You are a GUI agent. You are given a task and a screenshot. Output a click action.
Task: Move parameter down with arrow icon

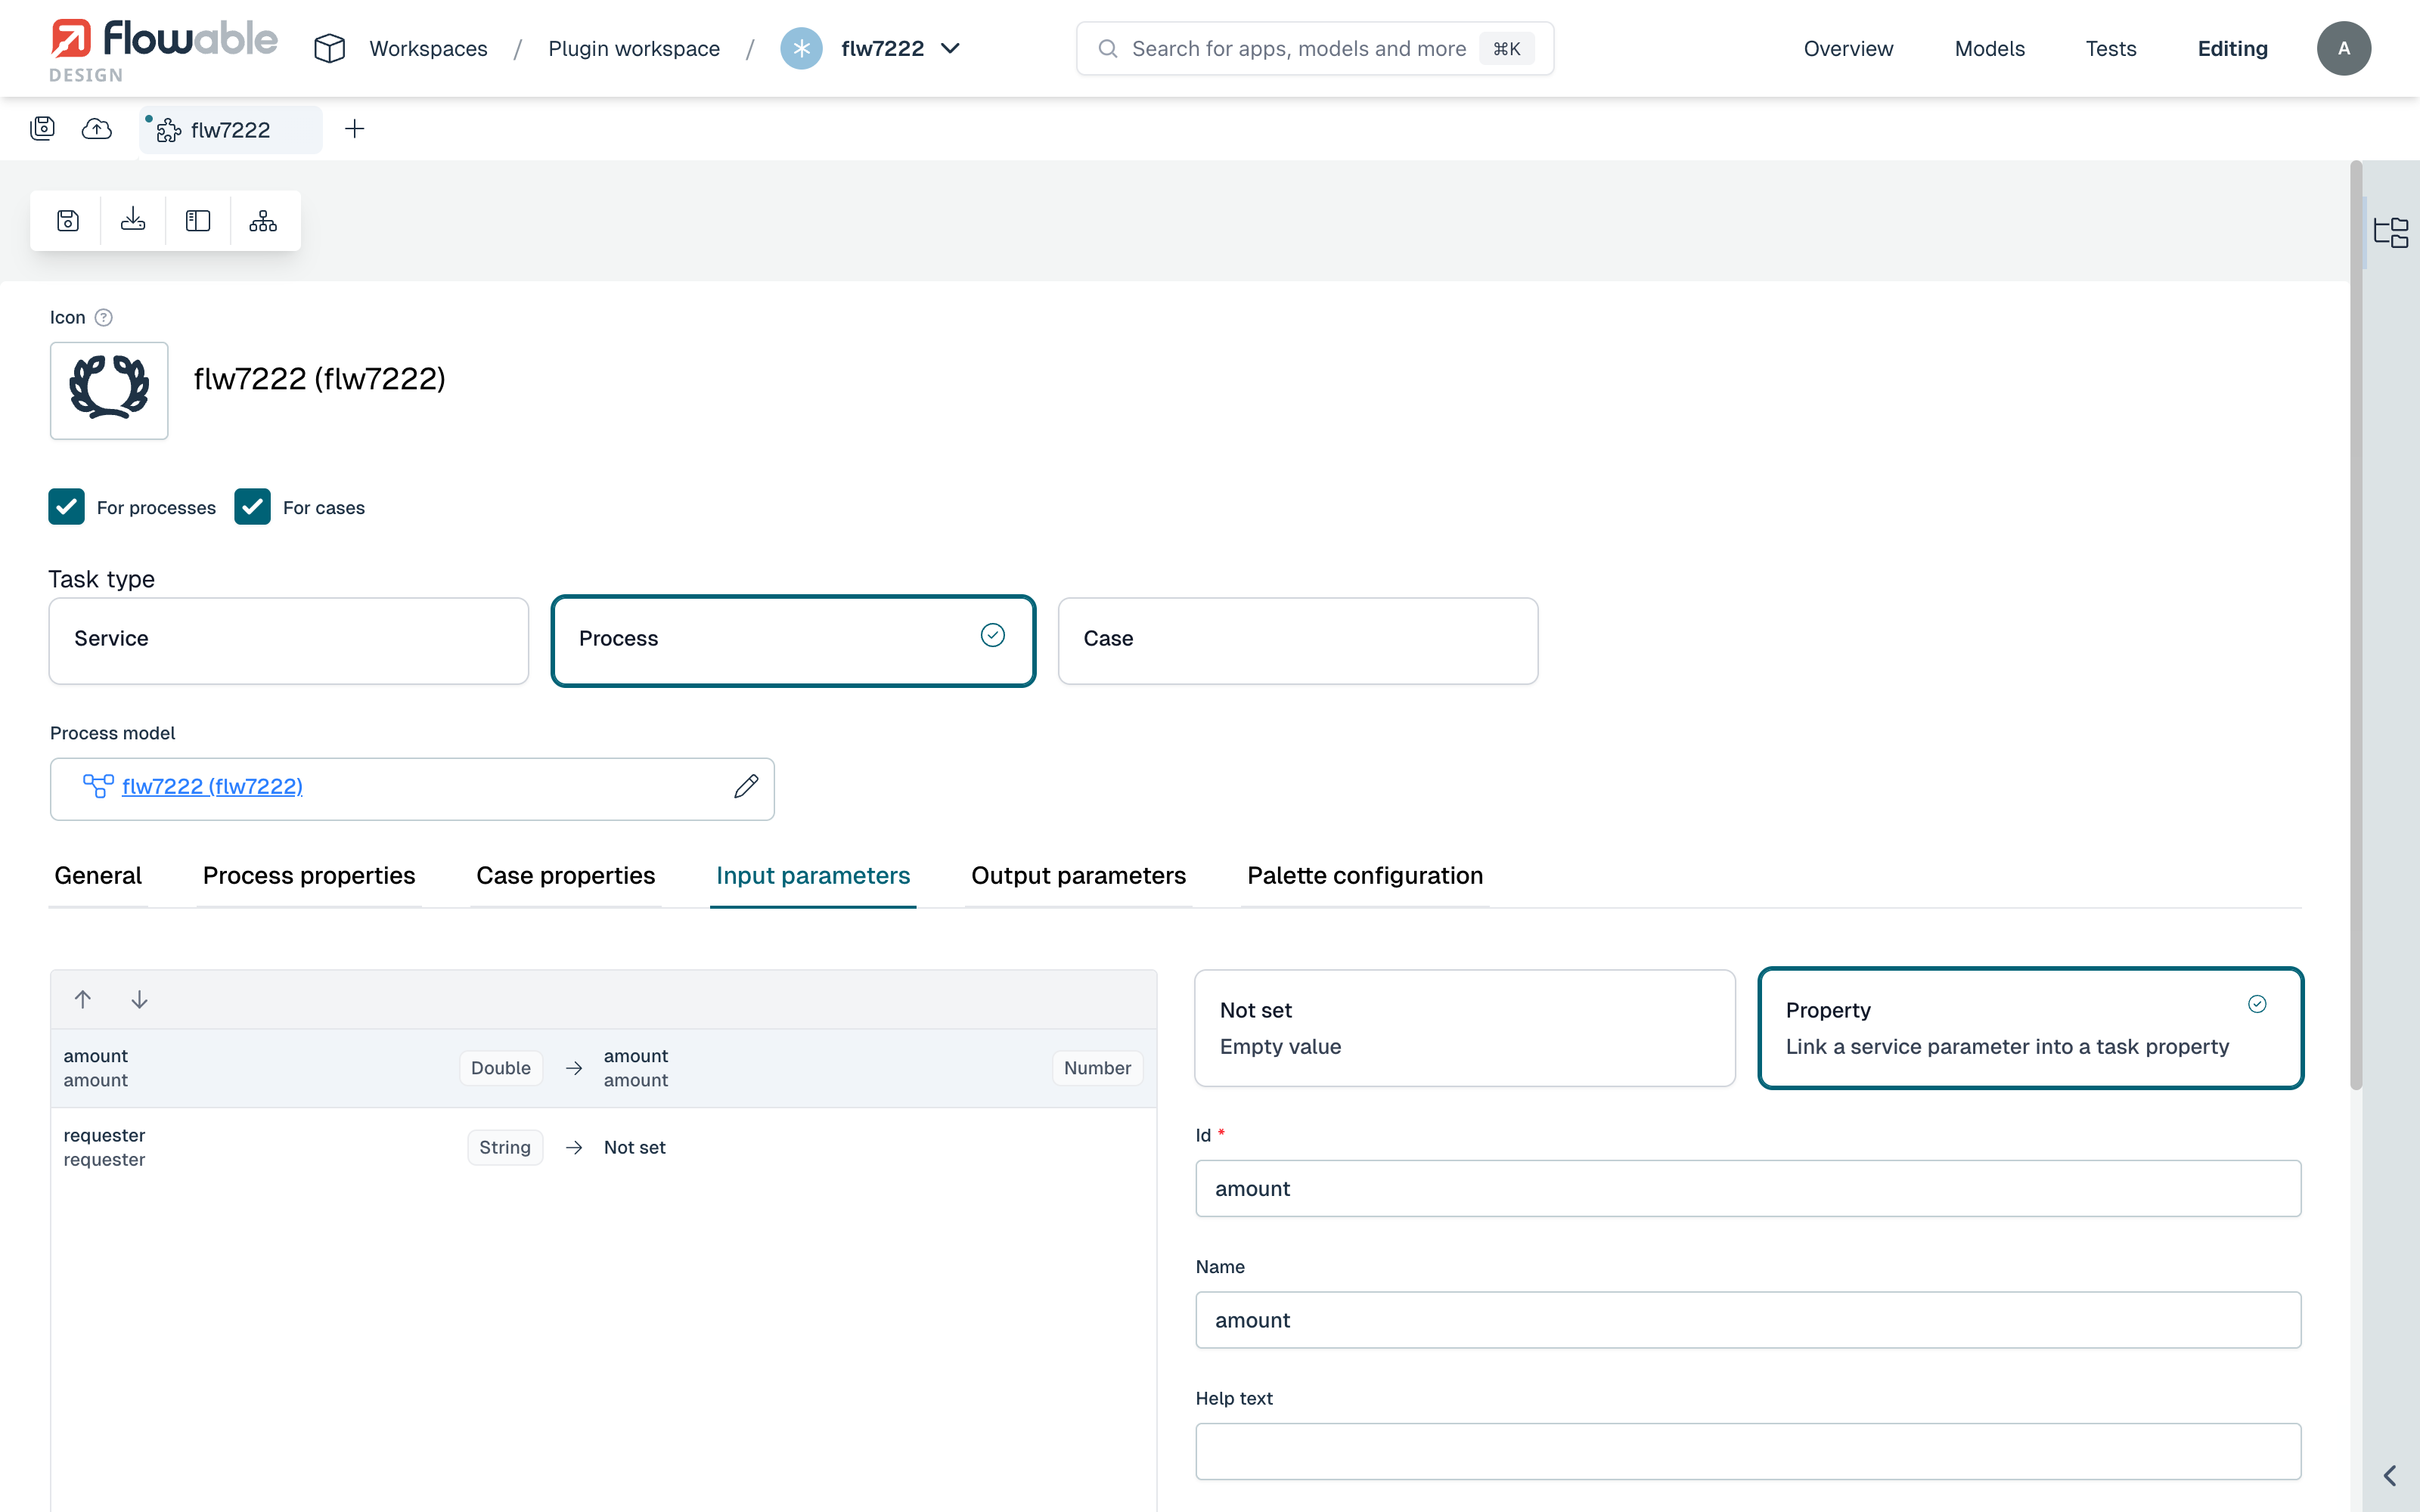pos(140,999)
